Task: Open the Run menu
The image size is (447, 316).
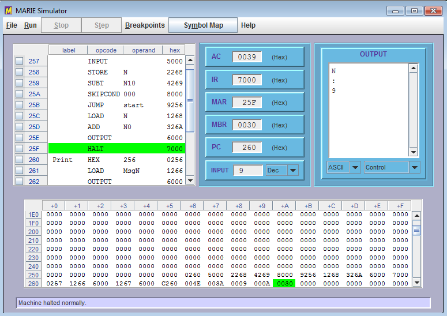Action: tap(31, 25)
